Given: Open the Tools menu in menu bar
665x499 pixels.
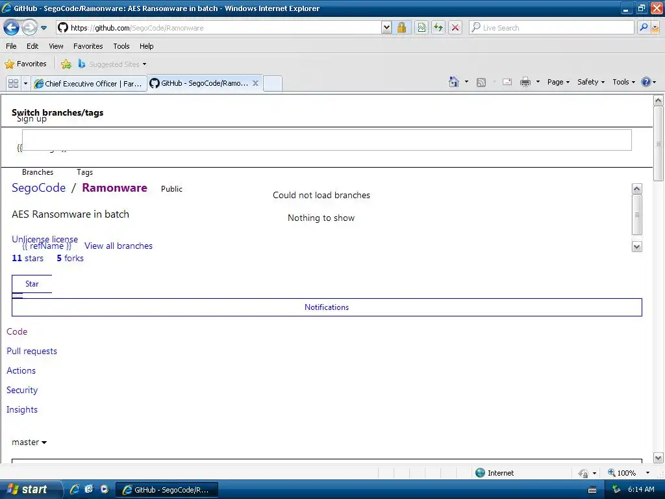Looking at the screenshot, I should click(x=121, y=46).
